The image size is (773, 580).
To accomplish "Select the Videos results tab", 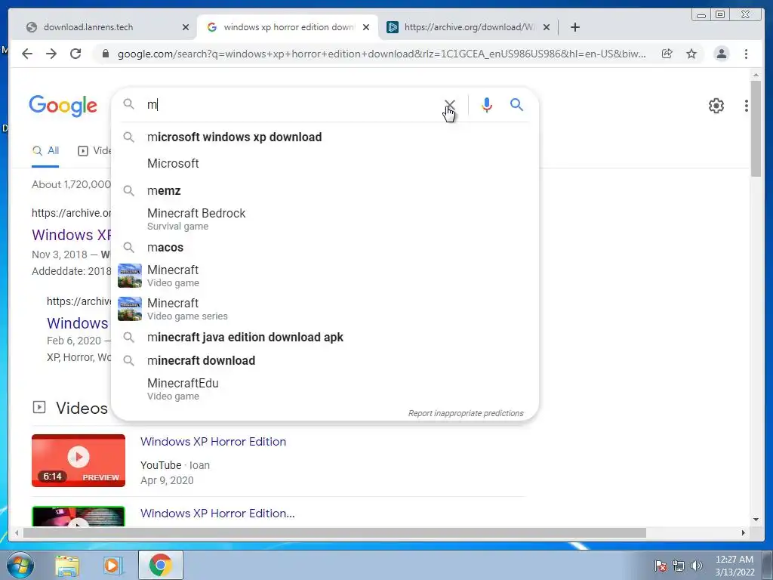I will (x=94, y=151).
